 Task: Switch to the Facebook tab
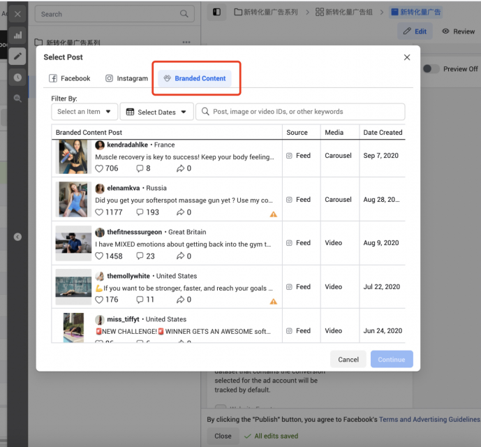(70, 78)
